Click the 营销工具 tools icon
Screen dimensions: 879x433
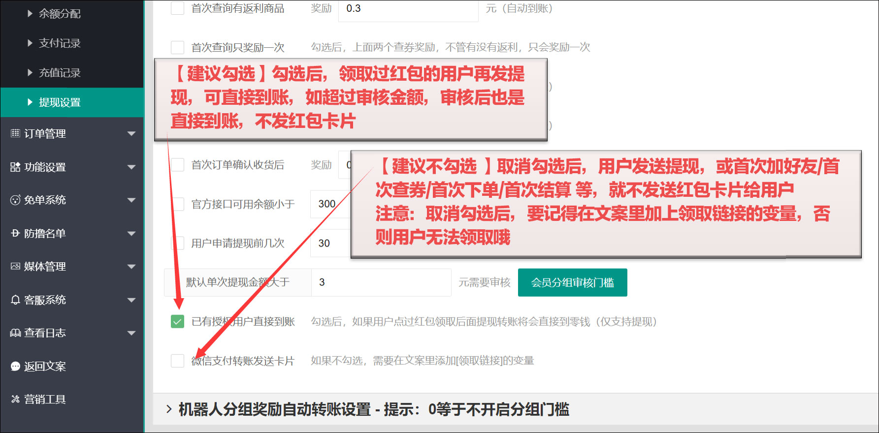[15, 399]
